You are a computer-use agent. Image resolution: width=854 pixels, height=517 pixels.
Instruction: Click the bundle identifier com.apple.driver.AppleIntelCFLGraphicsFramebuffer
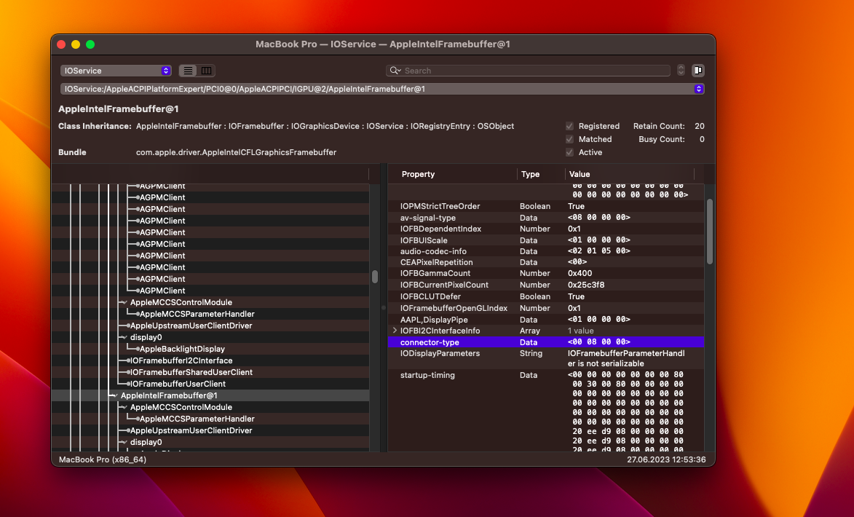point(237,152)
